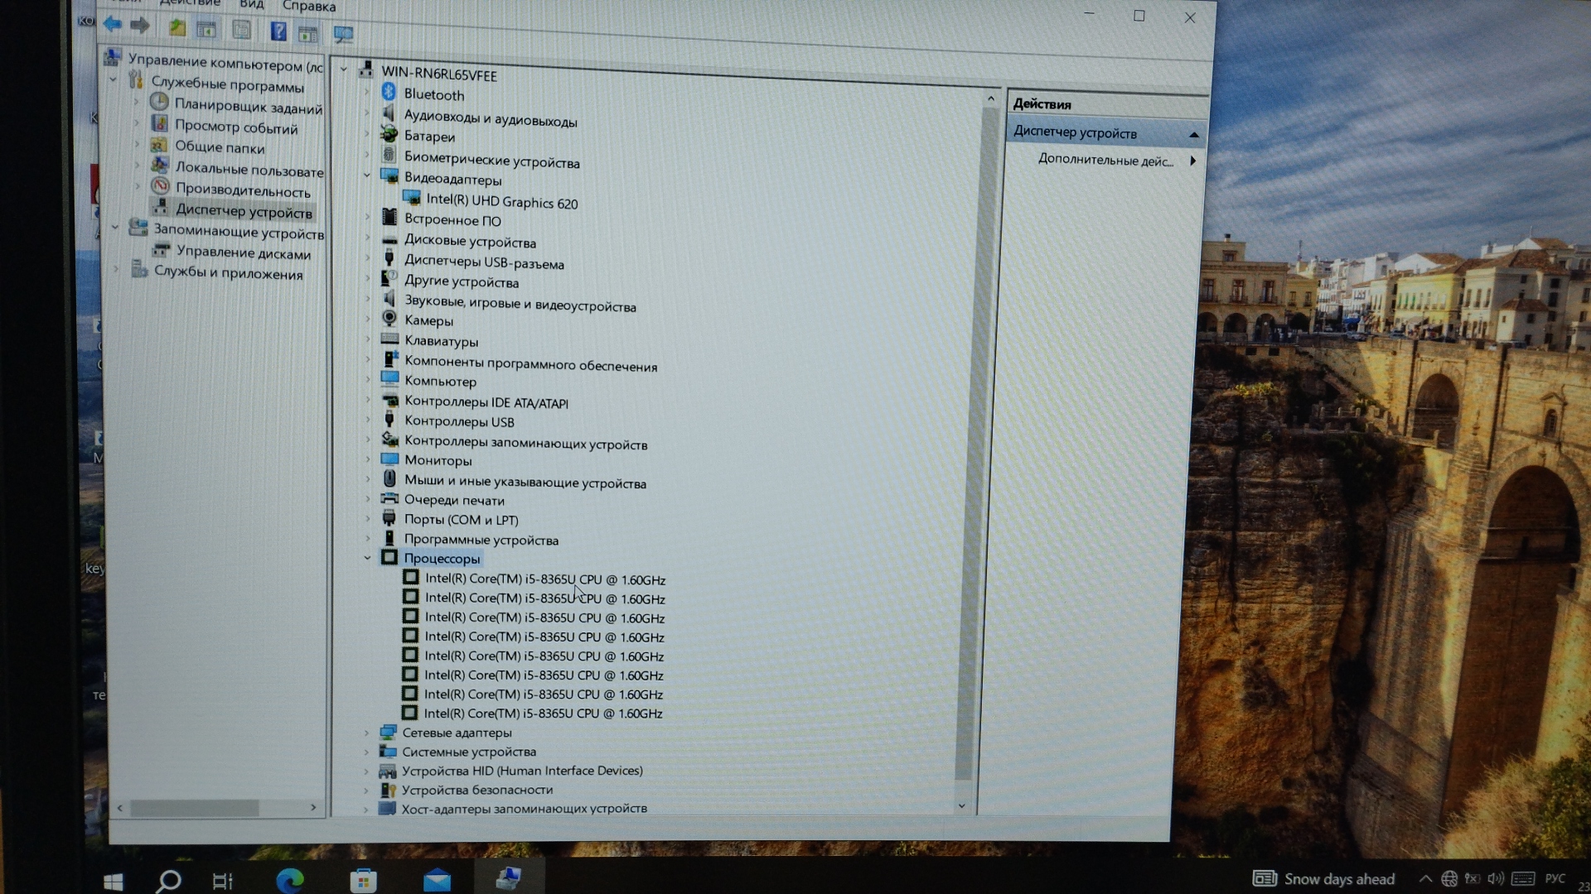Click the blue help question-mark toolbar icon

pos(278,32)
